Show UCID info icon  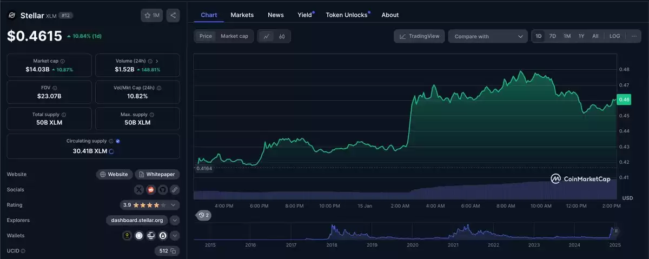tap(23, 251)
